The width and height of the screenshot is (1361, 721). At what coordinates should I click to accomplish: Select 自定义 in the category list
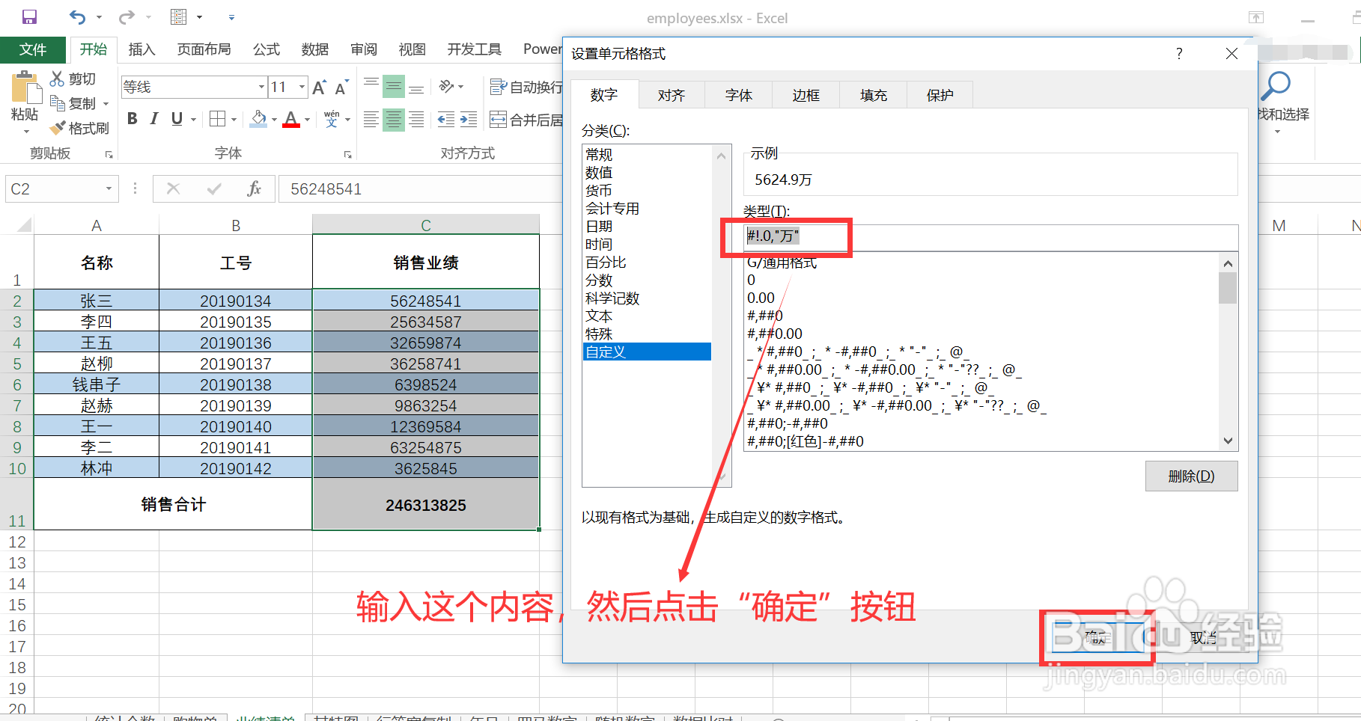647,352
